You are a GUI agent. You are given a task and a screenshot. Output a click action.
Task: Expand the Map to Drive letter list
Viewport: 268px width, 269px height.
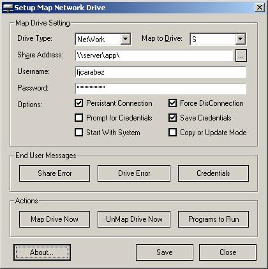click(x=240, y=39)
